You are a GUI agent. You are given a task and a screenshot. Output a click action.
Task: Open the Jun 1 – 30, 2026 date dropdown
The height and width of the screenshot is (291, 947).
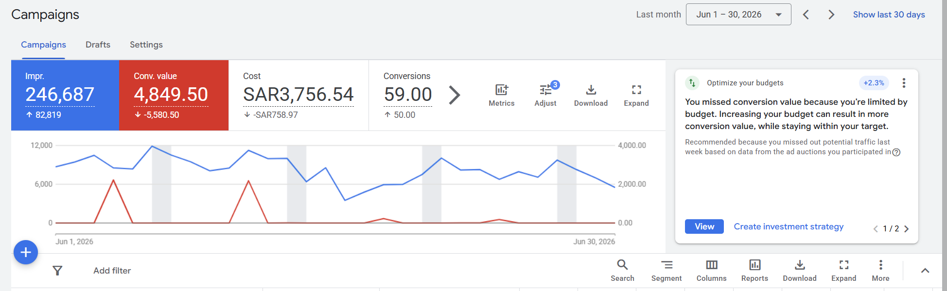(x=738, y=15)
